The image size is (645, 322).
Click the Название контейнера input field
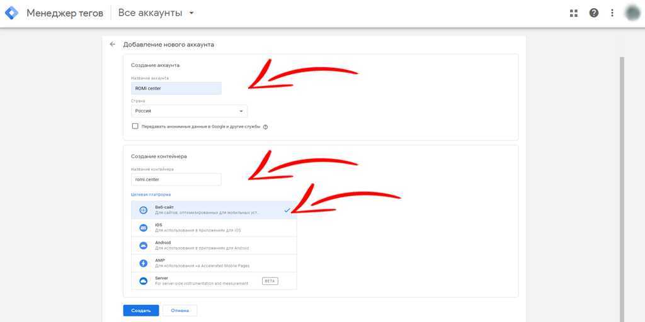coord(176,179)
